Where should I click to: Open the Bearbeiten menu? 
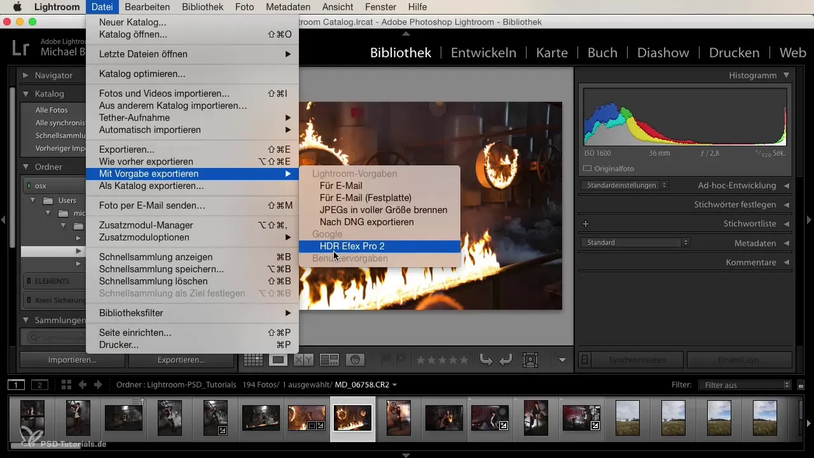tap(148, 7)
